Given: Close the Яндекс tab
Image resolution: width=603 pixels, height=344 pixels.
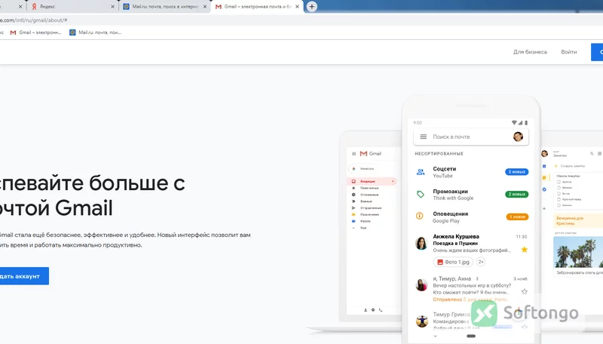Looking at the screenshot, I should tap(112, 7).
